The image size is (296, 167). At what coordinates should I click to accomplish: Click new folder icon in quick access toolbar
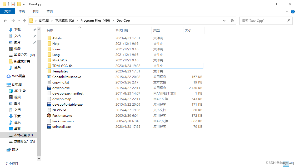point(19,4)
